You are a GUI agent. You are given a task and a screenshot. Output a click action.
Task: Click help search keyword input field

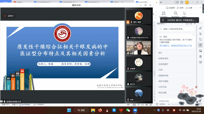(x=176, y=29)
